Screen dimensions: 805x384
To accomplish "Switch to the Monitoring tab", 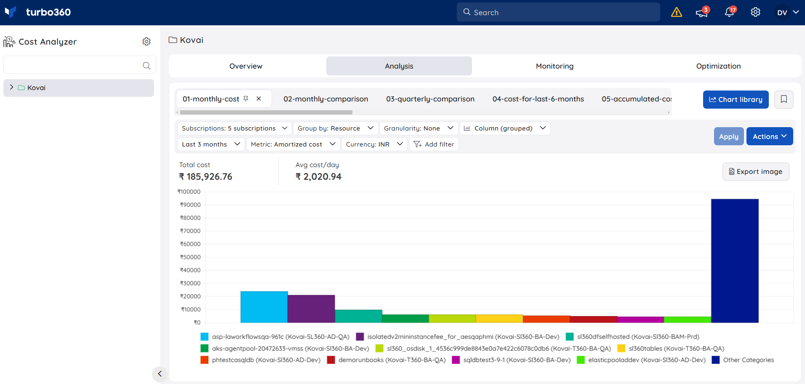I will tap(554, 66).
